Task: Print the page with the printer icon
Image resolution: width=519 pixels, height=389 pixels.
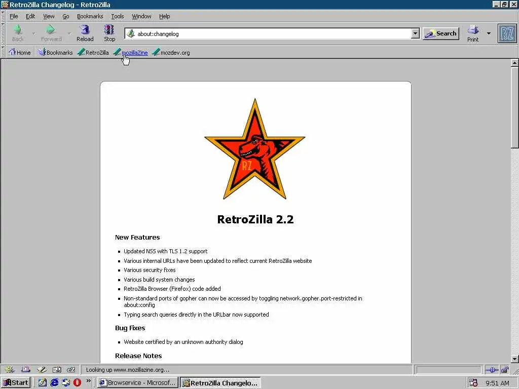Action: pos(473,30)
